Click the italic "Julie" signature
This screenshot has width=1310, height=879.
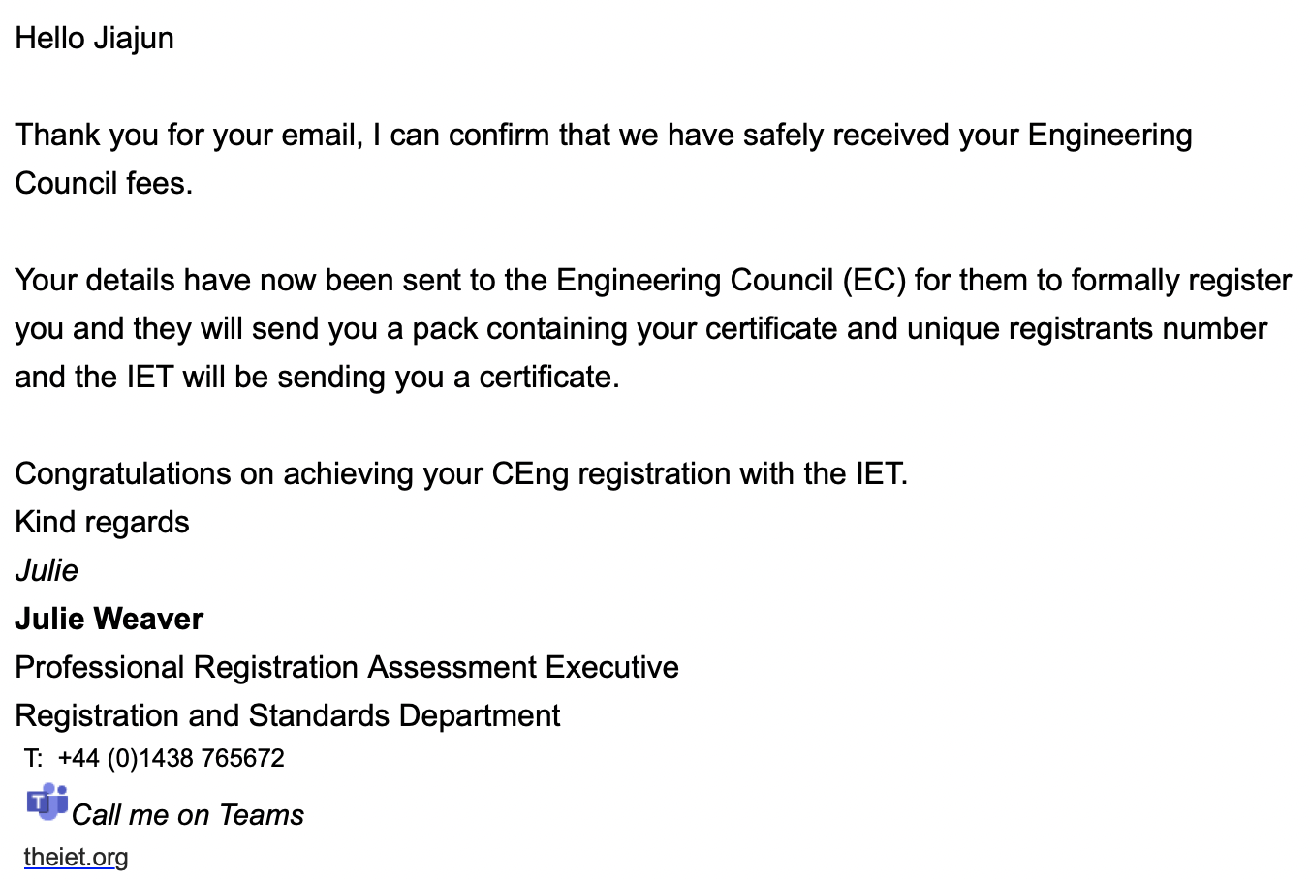coord(47,570)
